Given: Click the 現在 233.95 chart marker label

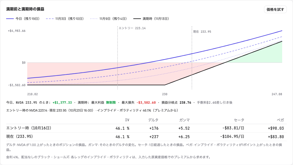Looking at the screenshot, I should pos(202,32).
